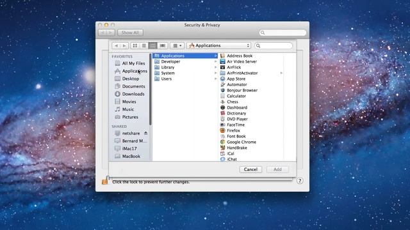Open help with question mark button

(300, 181)
